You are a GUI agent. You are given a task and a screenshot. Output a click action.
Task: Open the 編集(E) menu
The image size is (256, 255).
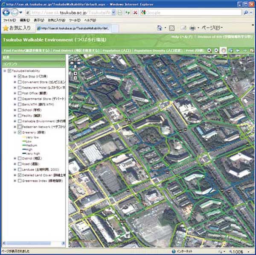point(25,20)
